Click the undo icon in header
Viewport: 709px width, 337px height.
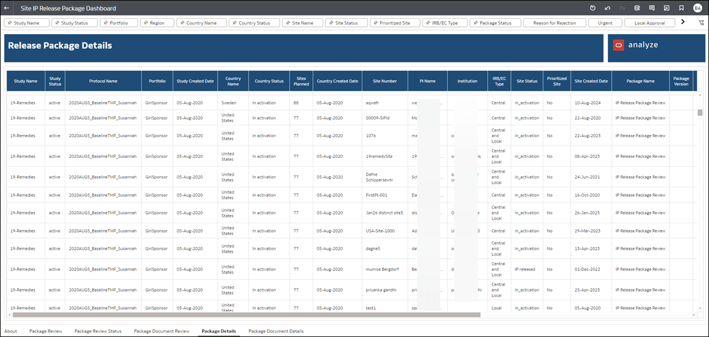tap(608, 8)
